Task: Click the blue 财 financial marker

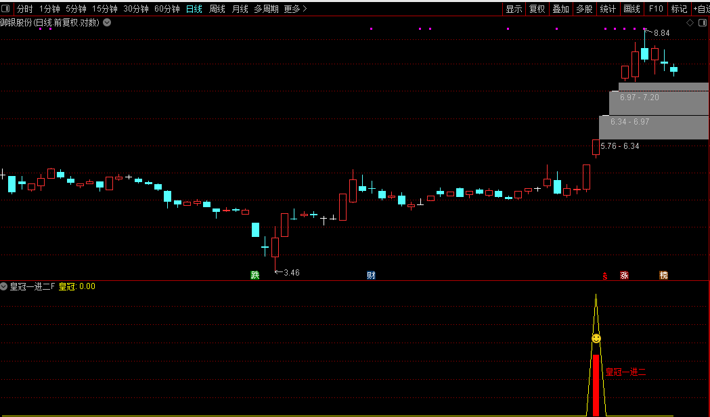Action: (x=372, y=275)
